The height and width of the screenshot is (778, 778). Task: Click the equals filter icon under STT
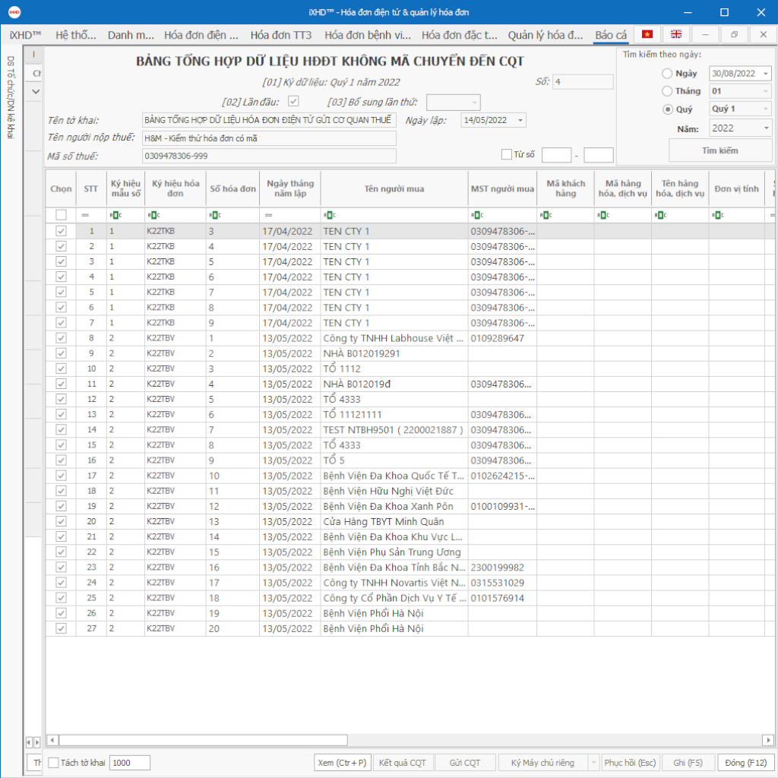(85, 215)
